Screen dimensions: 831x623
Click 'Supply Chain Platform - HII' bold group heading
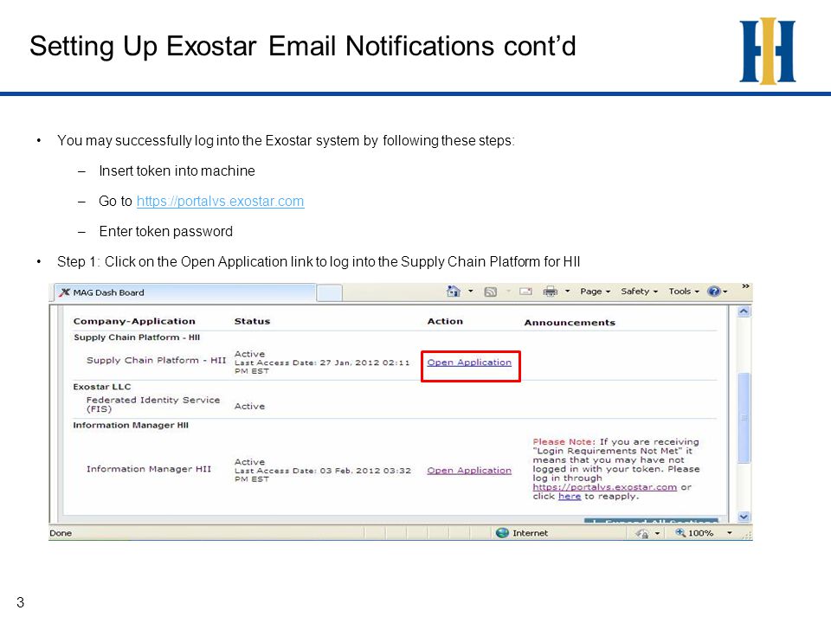137,337
